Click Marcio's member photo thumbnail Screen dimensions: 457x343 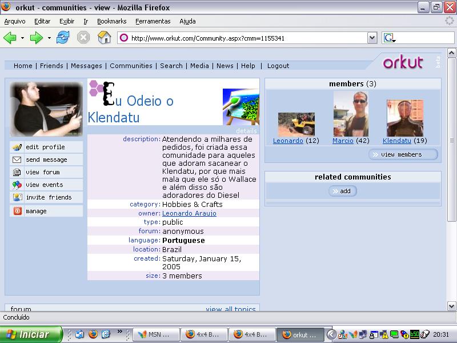tap(351, 114)
